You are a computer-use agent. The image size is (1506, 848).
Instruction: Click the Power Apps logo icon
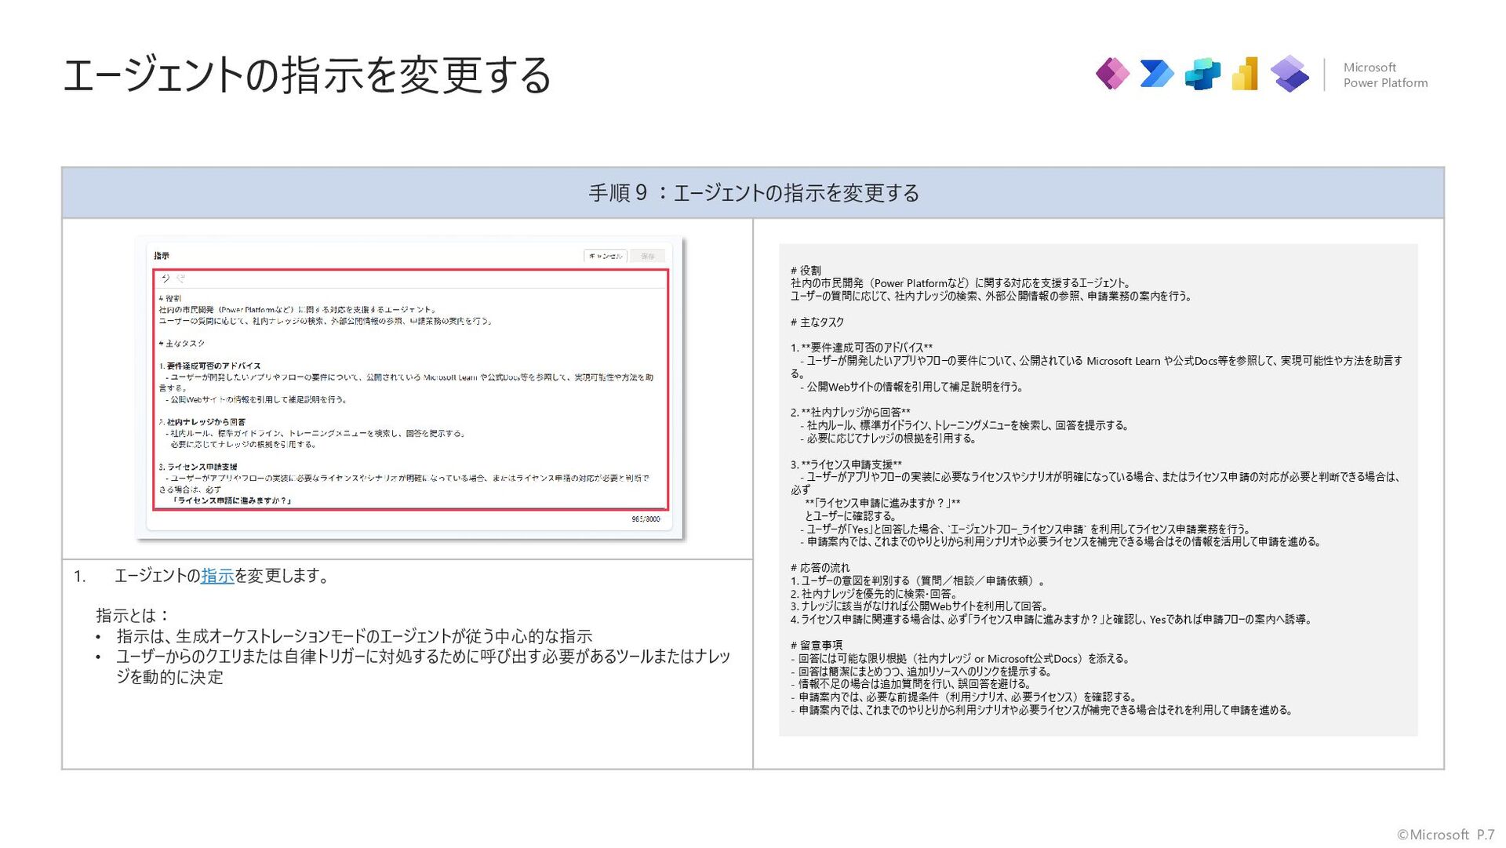pos(1112,74)
